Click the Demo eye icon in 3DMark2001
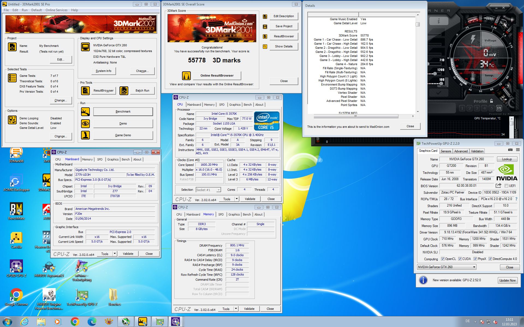This screenshot has height=327, width=524. 85,123
